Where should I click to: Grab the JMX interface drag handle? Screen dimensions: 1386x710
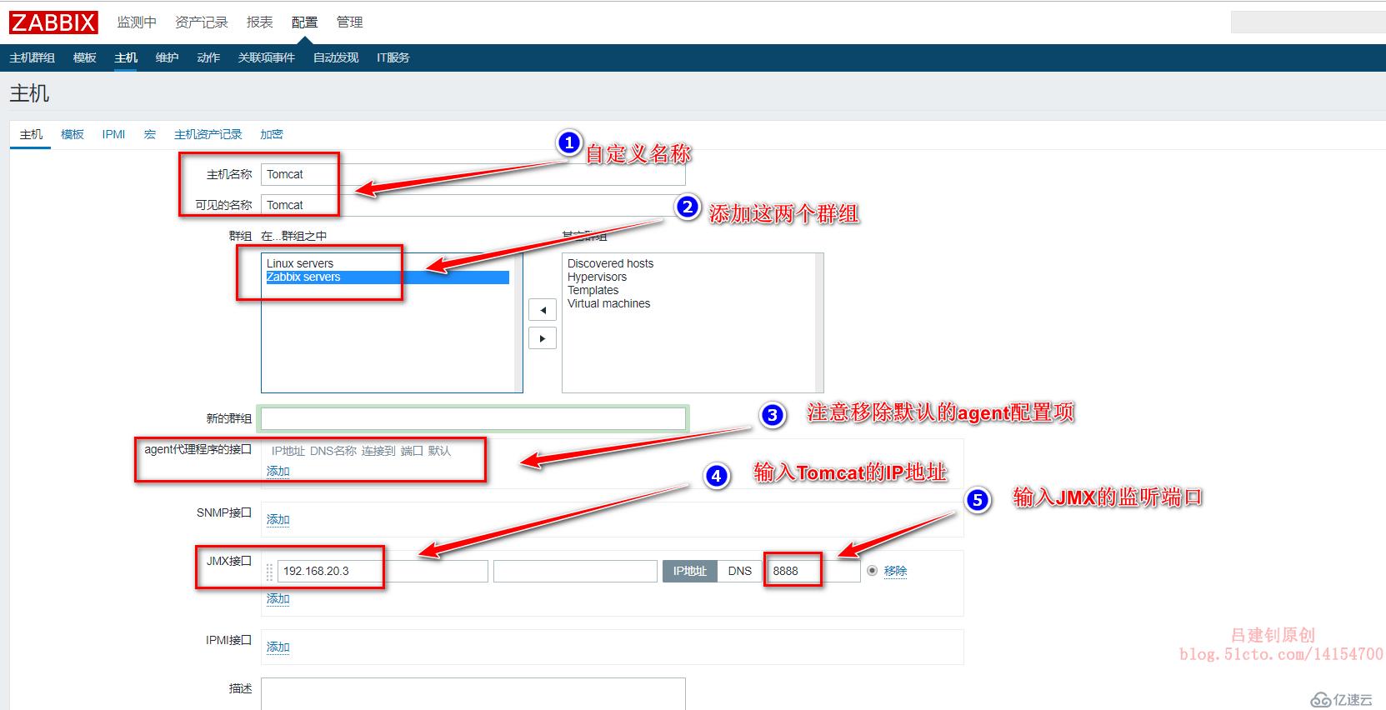click(x=269, y=572)
